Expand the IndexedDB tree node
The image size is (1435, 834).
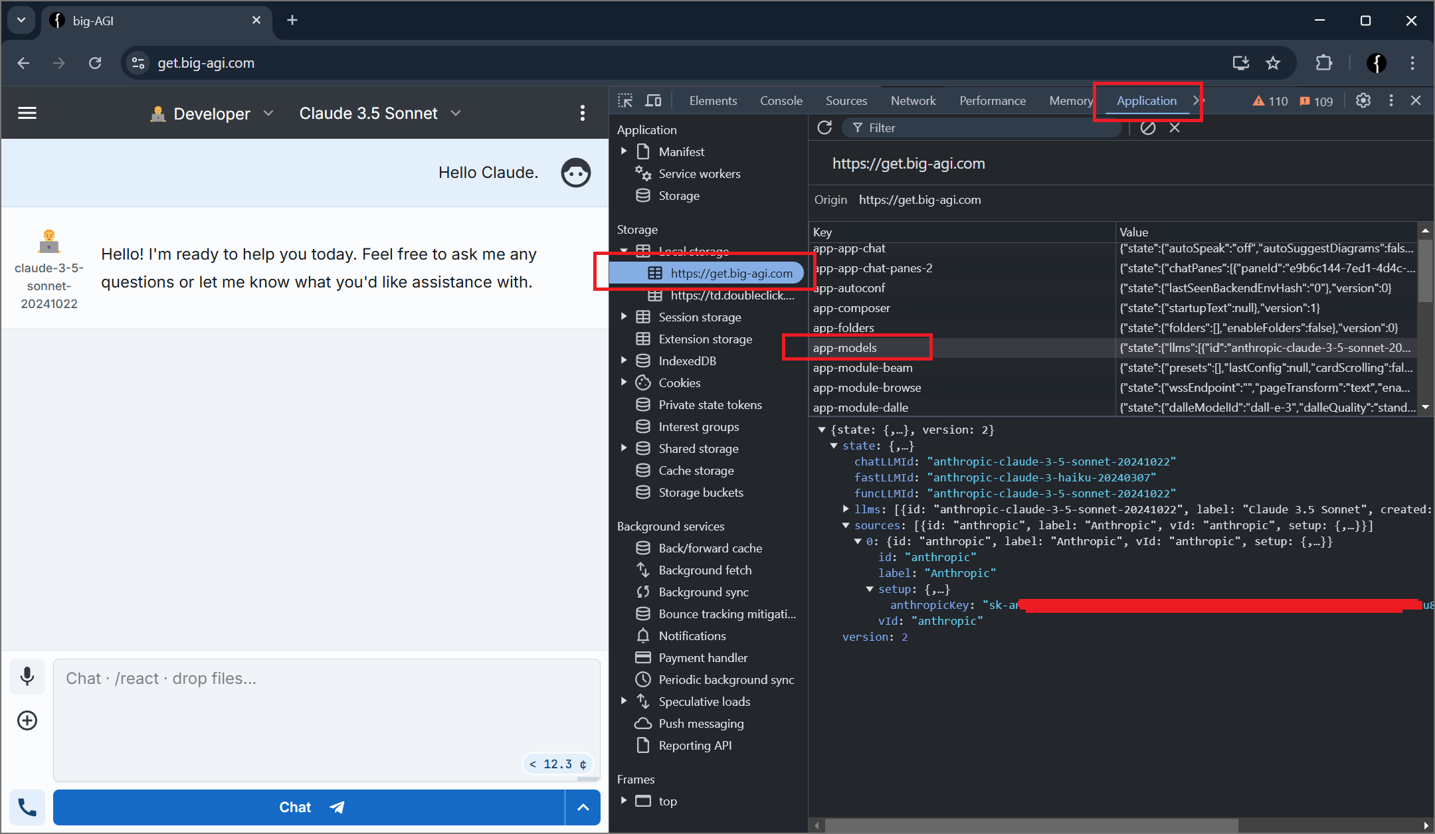624,361
